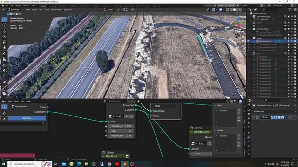This screenshot has width=298, height=167.
Task: Open the Curve menu in viewport header
Action: [47, 9]
